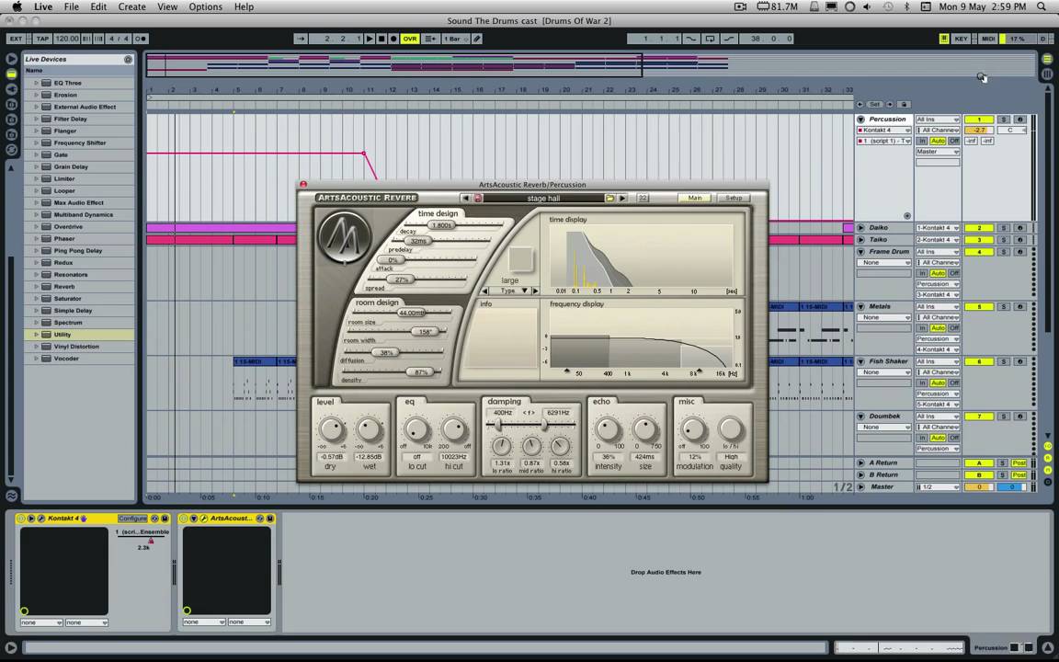Toggle the loop switch in transport
The image size is (1059, 662).
tap(710, 39)
